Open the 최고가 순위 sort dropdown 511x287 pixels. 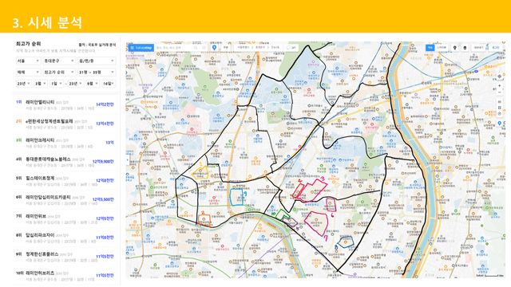[59, 73]
